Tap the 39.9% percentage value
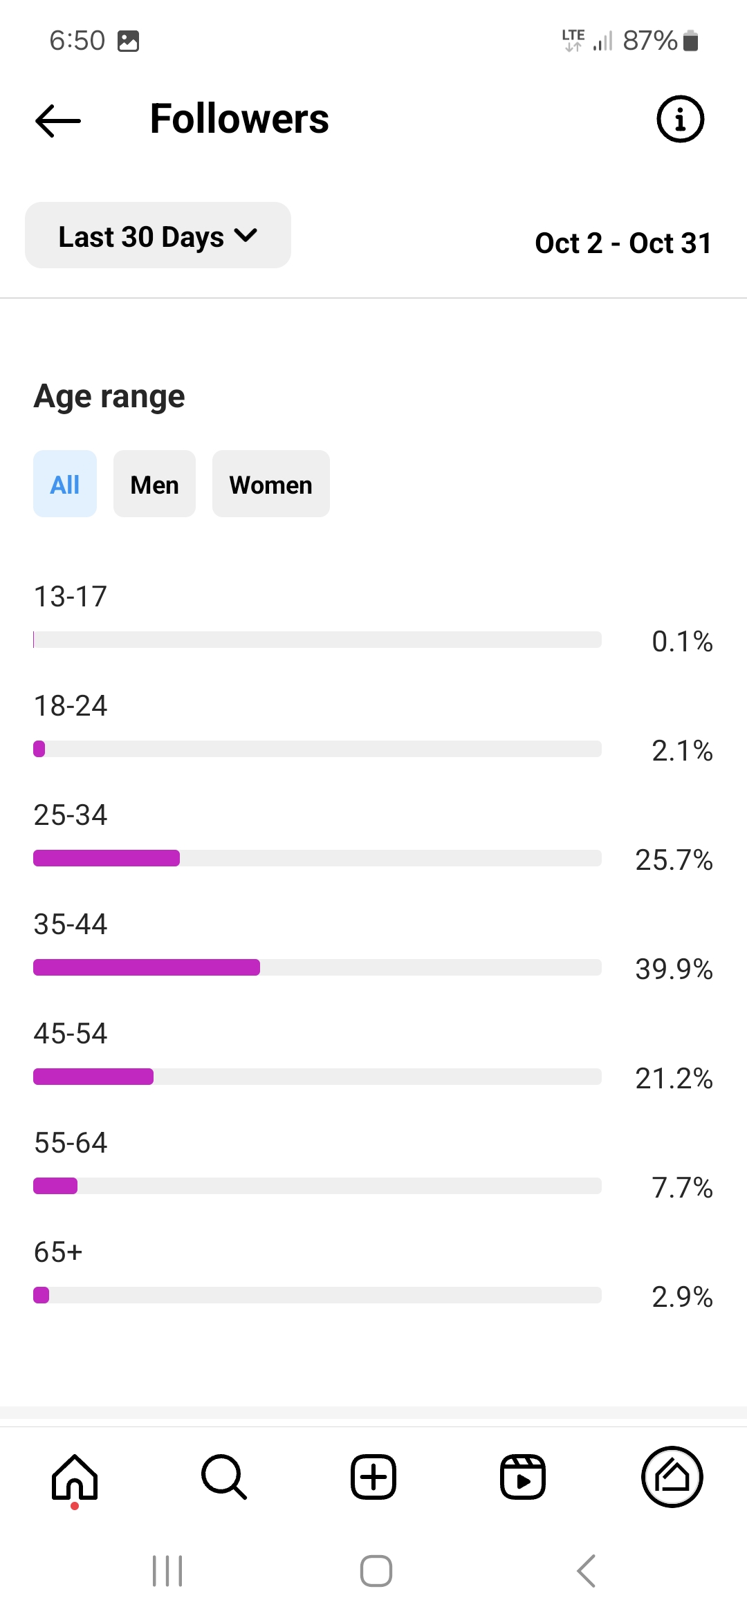Screen dimensions: 747x1618 point(674,969)
